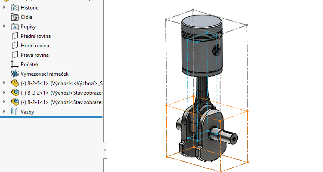Expand the 8-2-1<1> component
This screenshot has width=323, height=172.
click(x=4, y=102)
